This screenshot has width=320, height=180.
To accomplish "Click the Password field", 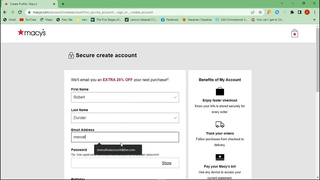I will (125, 163).
